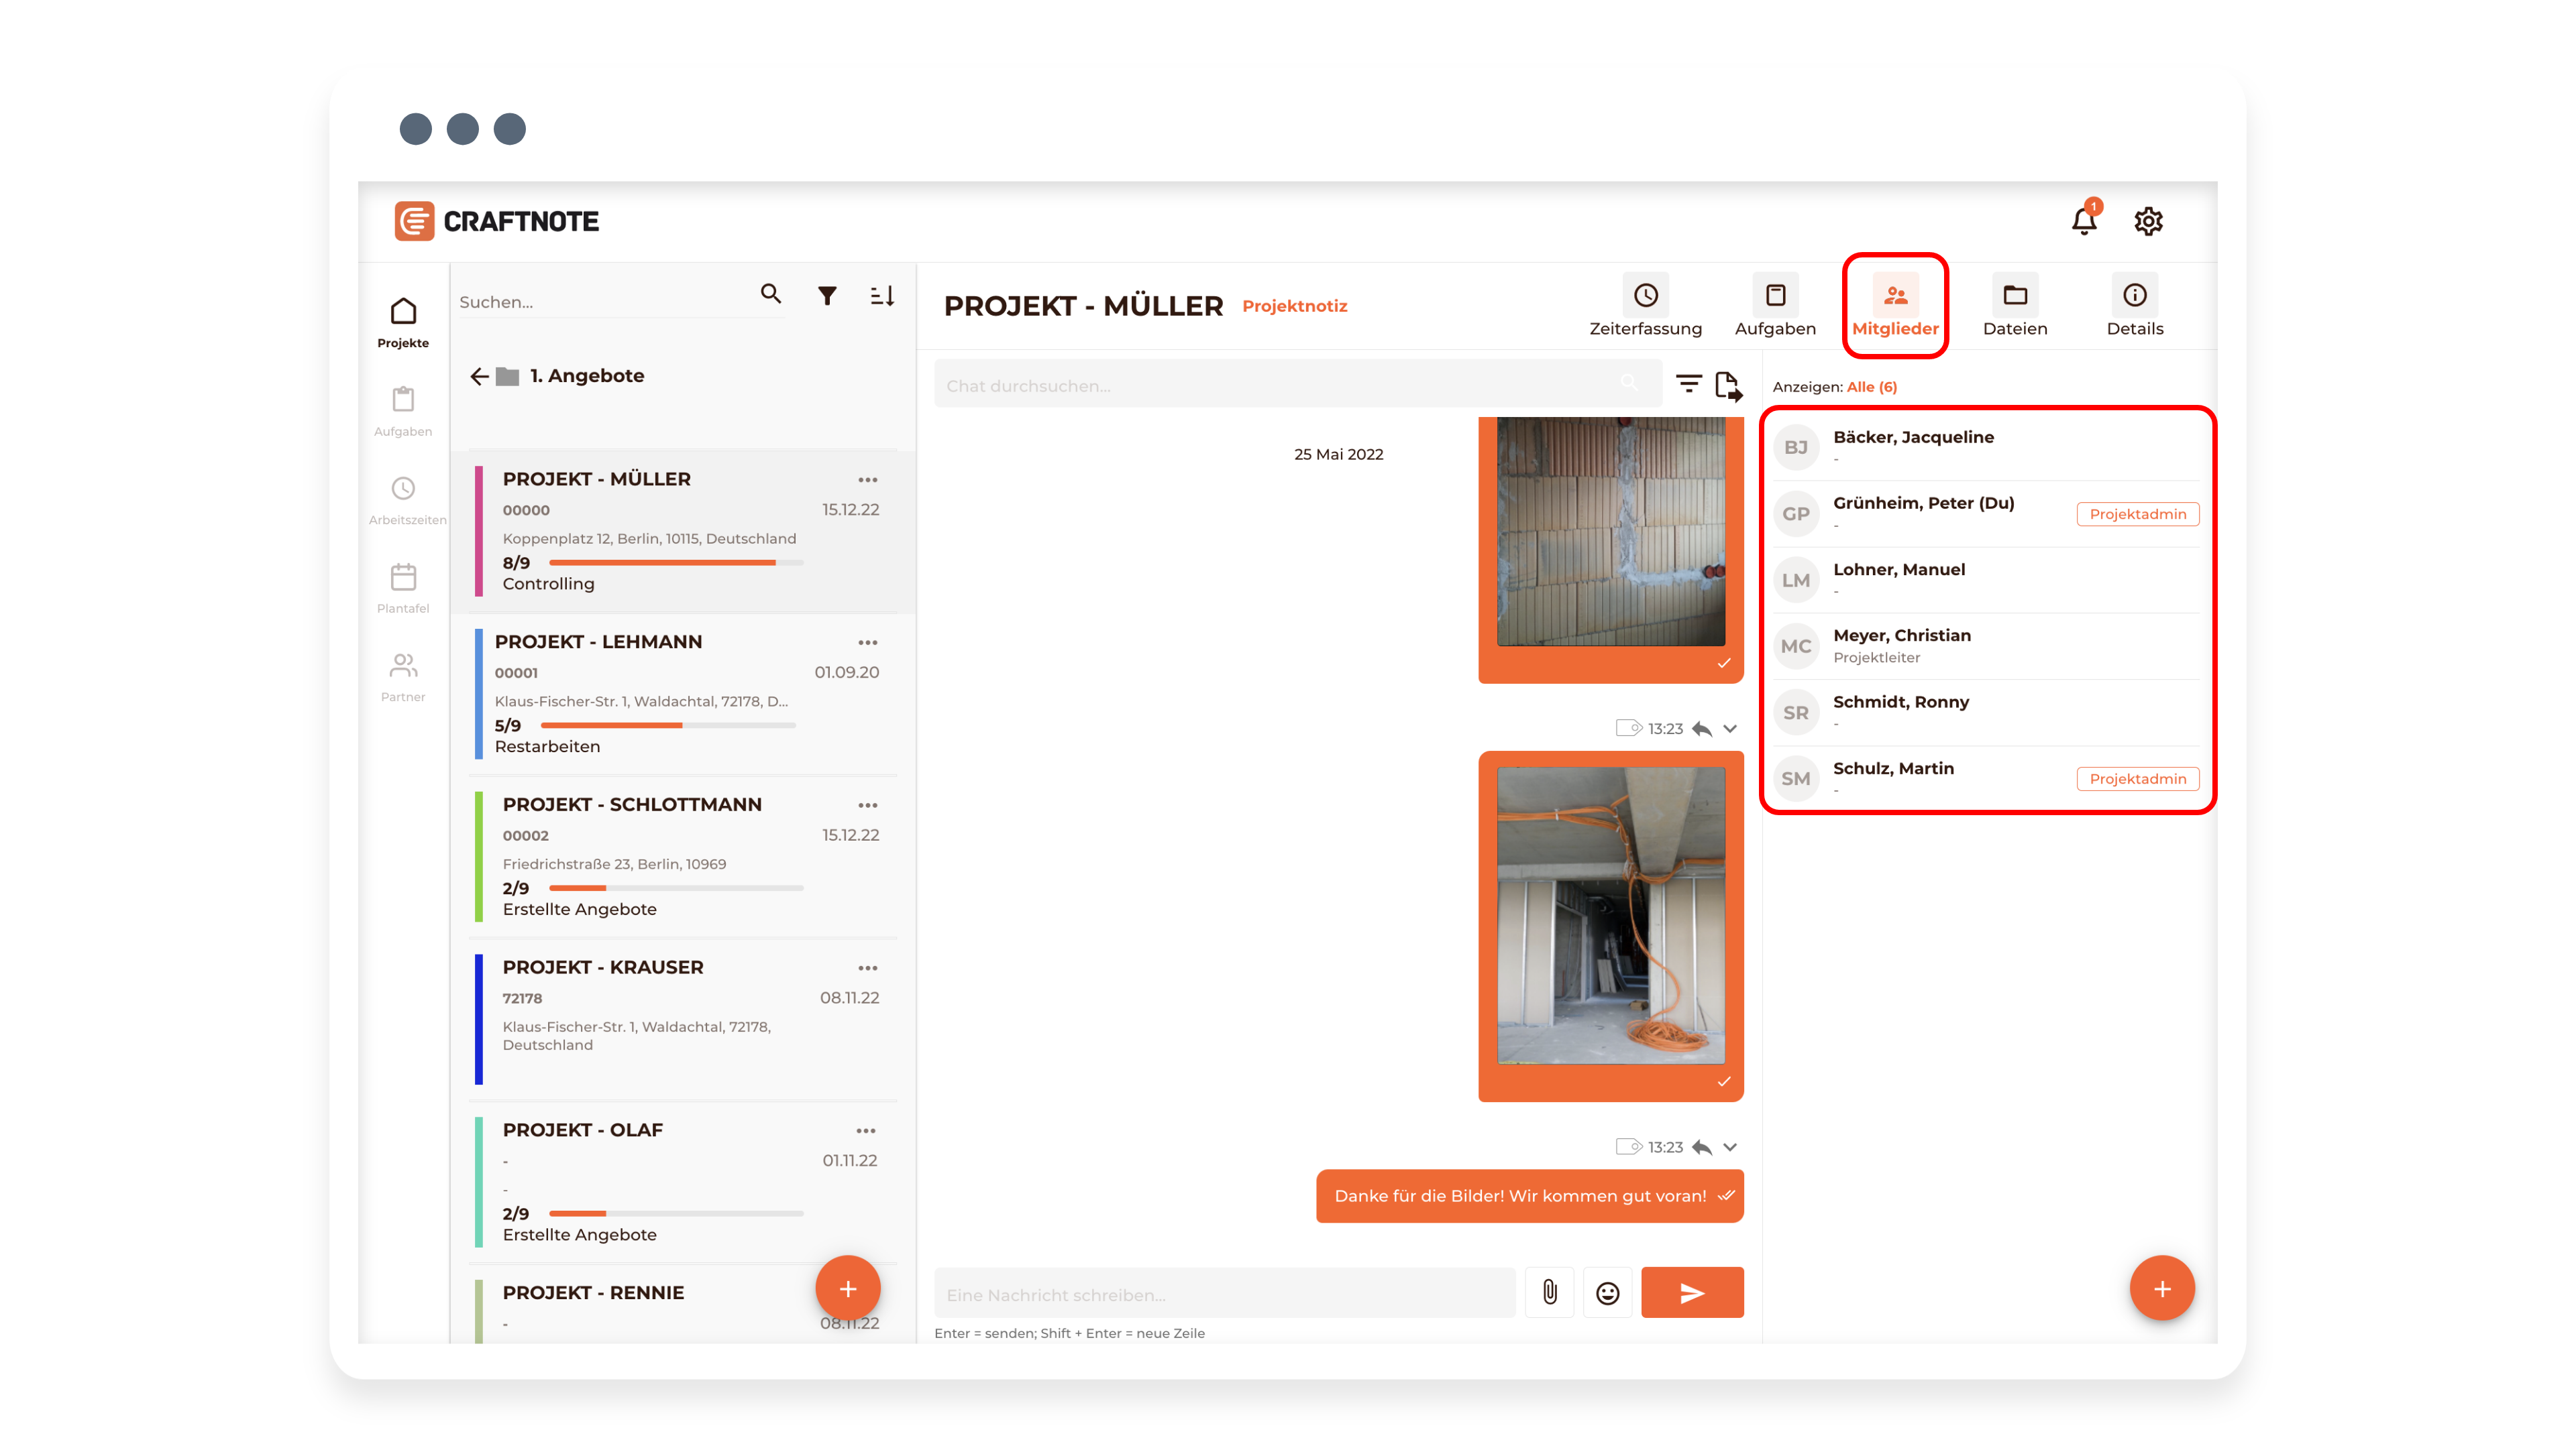2576x1448 pixels.
Task: Click the Danke für die Bilder message
Action: 1529,1196
